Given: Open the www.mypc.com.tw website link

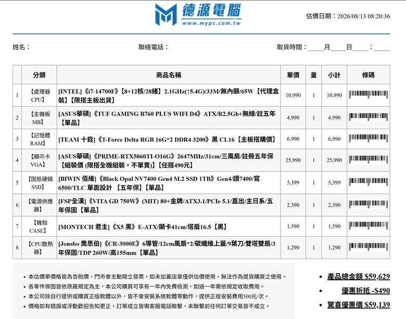Looking at the screenshot, I should 211,23.
